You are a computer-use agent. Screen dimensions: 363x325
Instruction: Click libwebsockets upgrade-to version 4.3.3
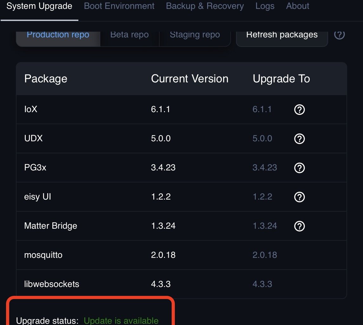[x=262, y=284]
